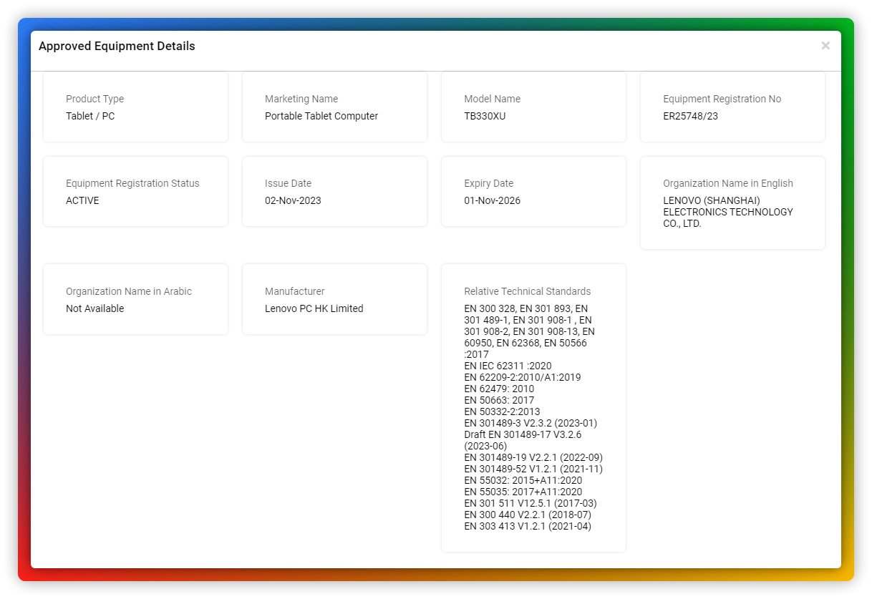Close the Approved Equipment Details dialog
872x599 pixels.
pyautogui.click(x=825, y=46)
